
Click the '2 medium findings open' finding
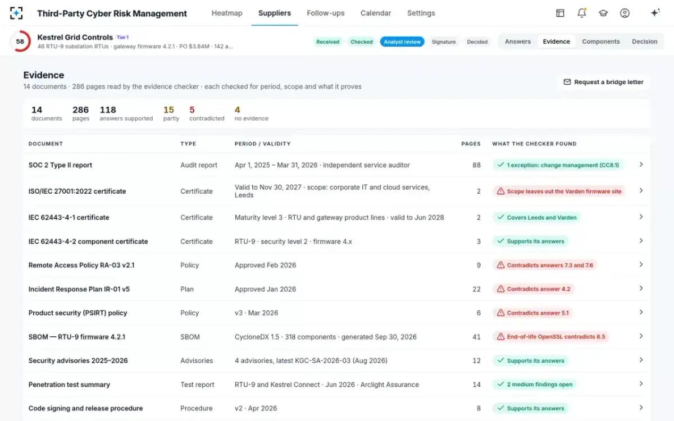click(x=534, y=385)
